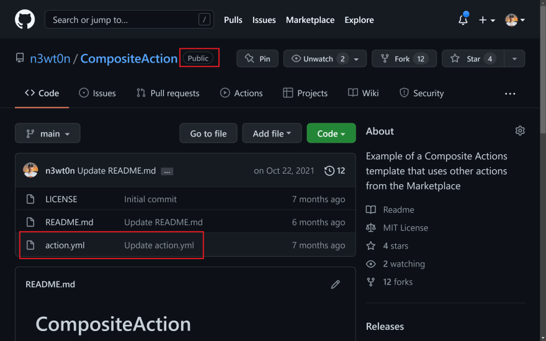Switch to the Code tab

42,93
